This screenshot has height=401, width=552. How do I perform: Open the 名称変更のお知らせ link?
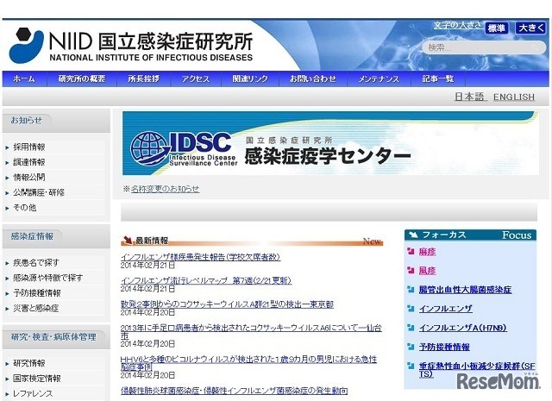coord(165,189)
